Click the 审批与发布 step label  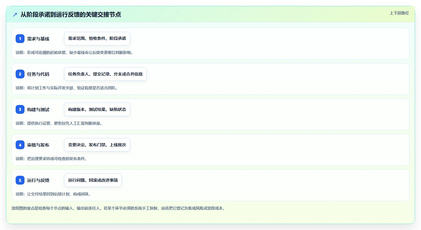(38, 145)
